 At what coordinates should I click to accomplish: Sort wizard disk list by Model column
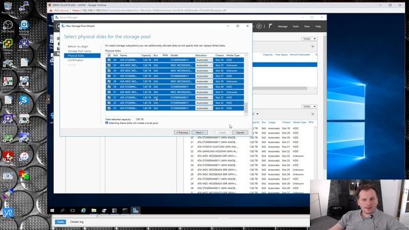(x=174, y=56)
